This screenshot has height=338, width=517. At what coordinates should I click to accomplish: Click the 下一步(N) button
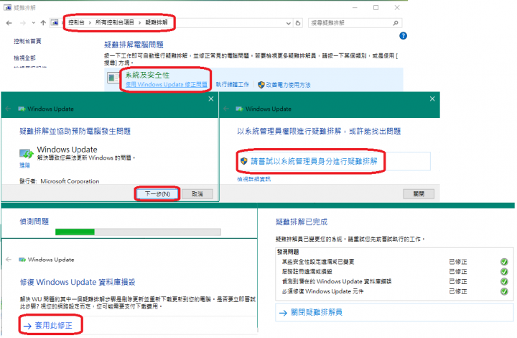tap(157, 193)
